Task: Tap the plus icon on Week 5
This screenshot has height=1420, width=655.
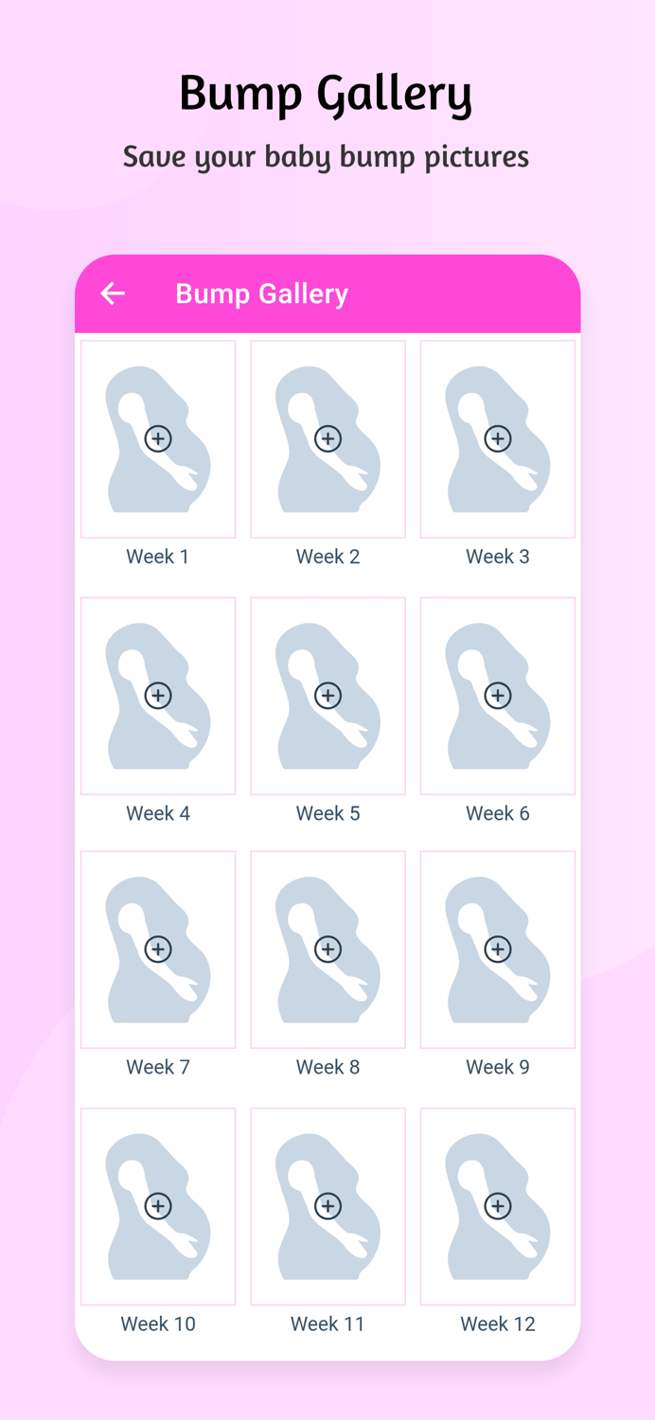Action: 327,695
